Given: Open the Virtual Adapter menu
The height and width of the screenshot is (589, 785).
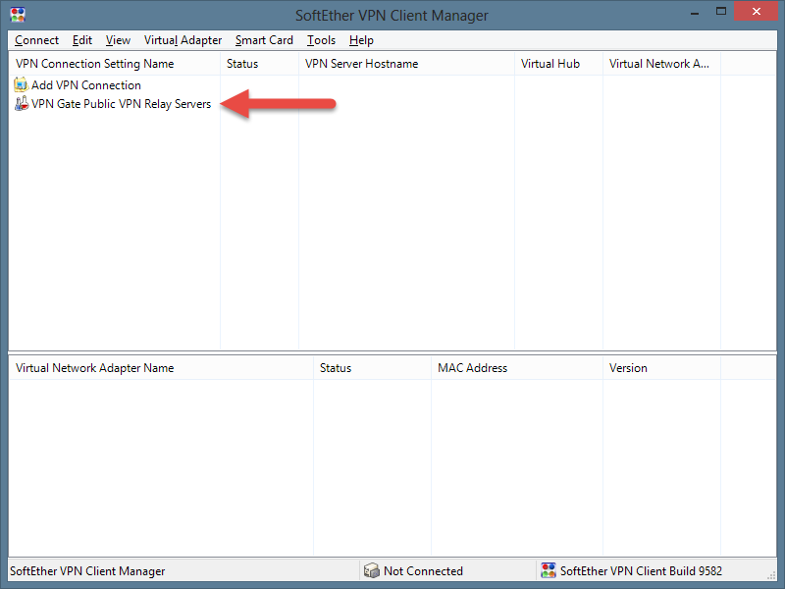Looking at the screenshot, I should [x=183, y=40].
